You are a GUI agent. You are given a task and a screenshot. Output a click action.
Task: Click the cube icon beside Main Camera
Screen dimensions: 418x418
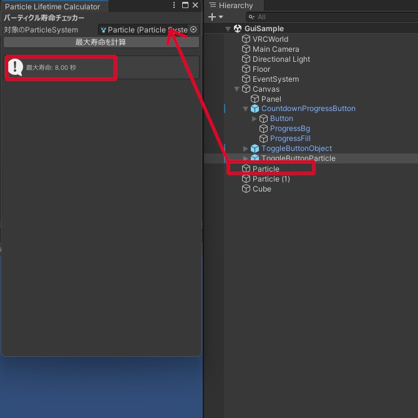246,49
